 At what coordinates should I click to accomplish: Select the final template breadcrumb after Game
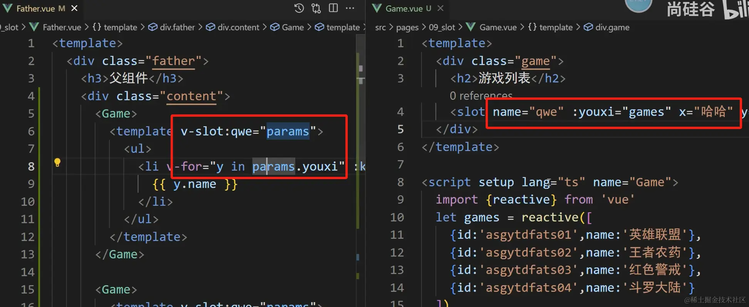click(337, 27)
